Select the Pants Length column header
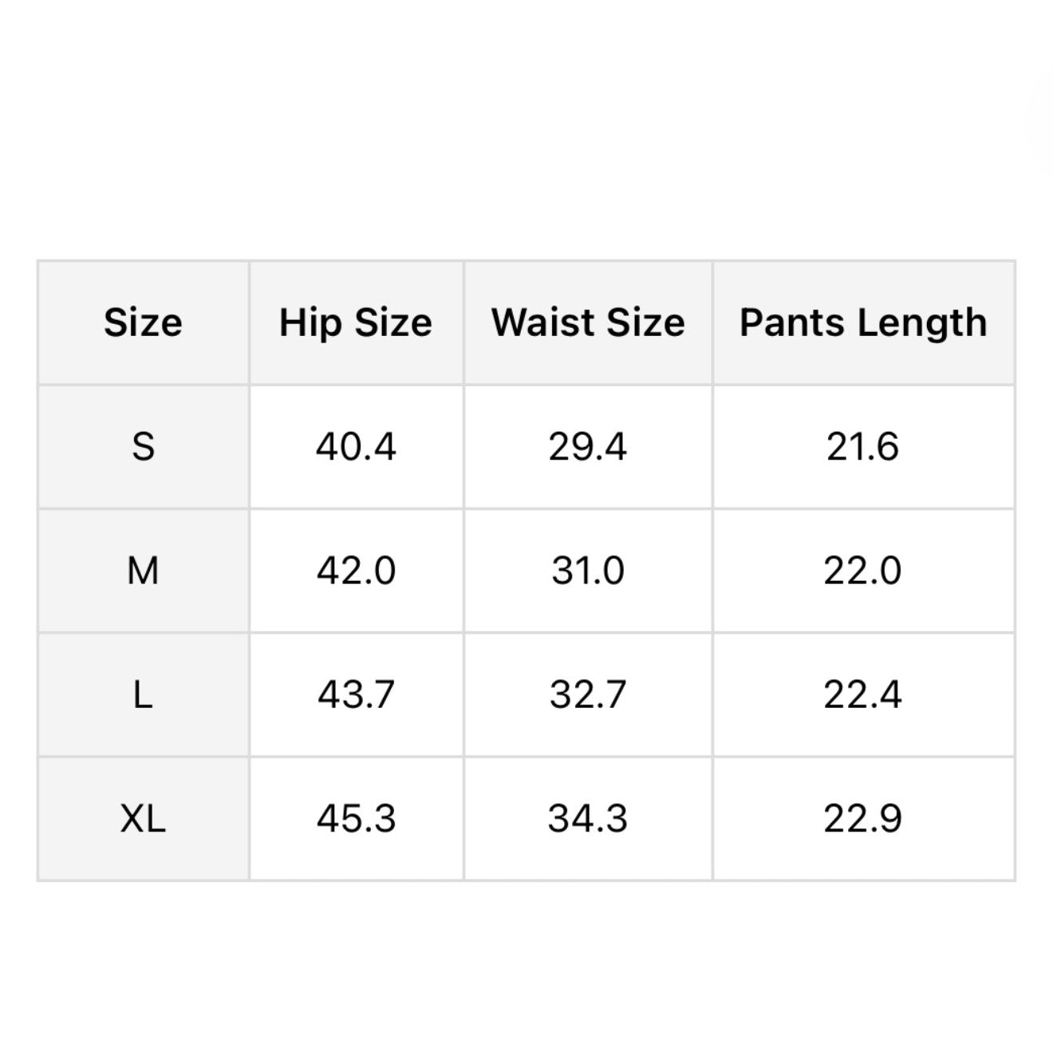The width and height of the screenshot is (1053, 1047). (863, 322)
